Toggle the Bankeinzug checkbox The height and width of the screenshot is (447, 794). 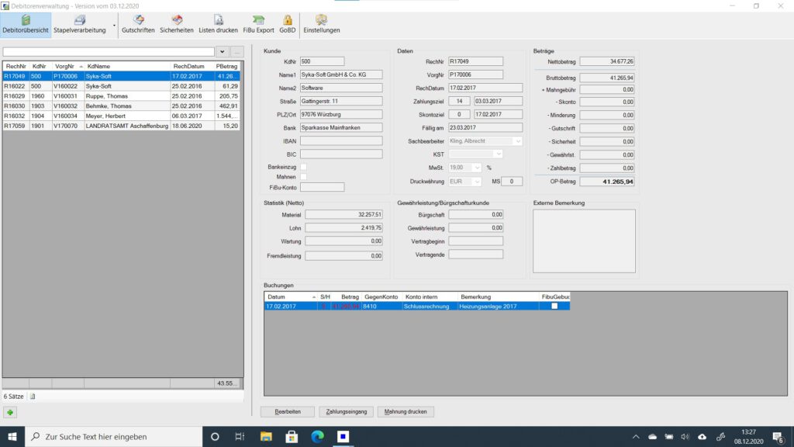tap(304, 167)
